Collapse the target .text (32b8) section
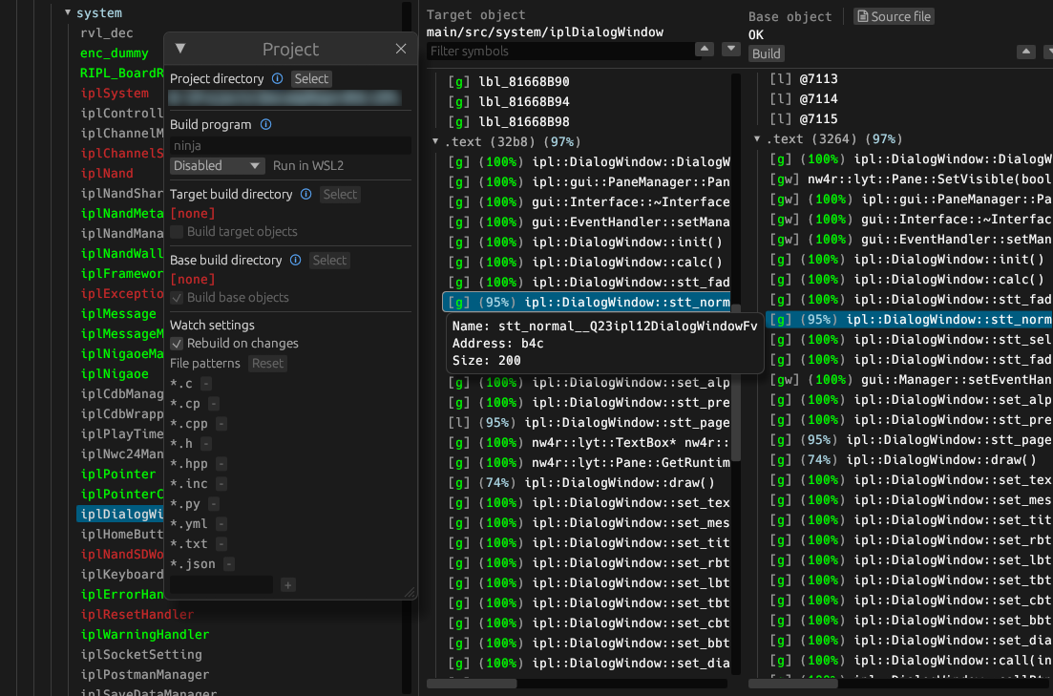 click(435, 141)
